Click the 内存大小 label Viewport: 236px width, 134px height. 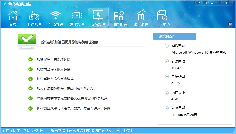(x=178, y=93)
